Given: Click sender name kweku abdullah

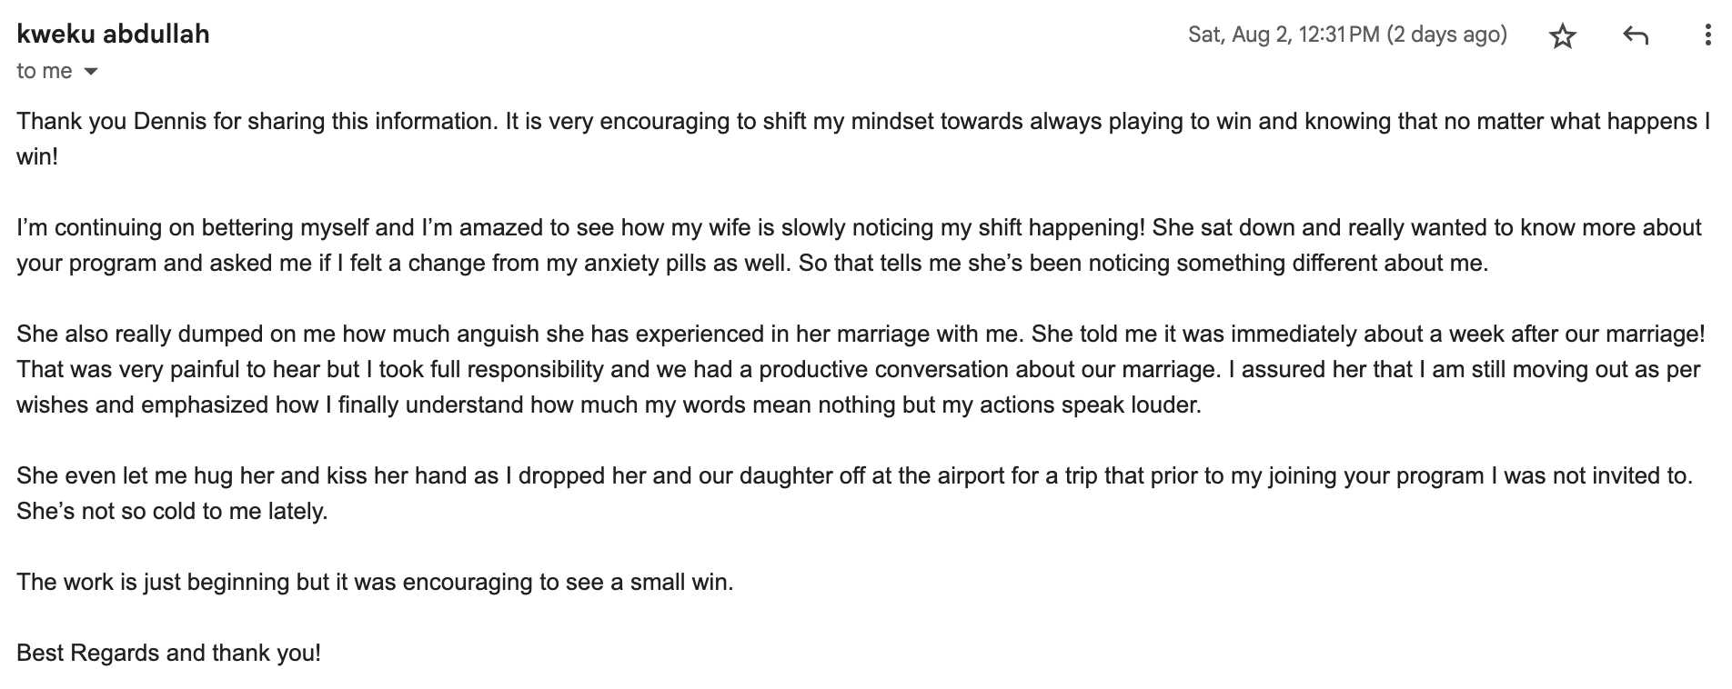Looking at the screenshot, I should tap(113, 35).
